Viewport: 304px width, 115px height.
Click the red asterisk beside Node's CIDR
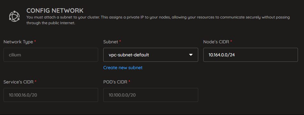point(231,41)
